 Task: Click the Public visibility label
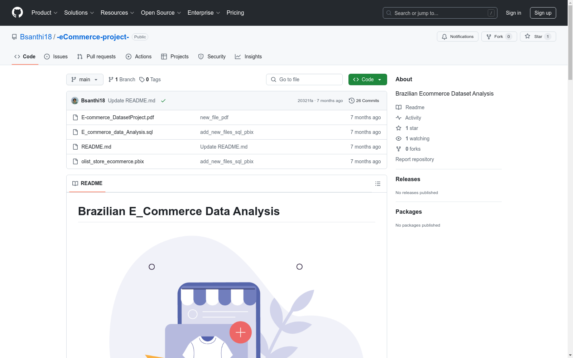coord(140,37)
